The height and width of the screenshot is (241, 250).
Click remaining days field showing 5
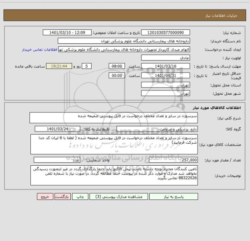click(x=86, y=66)
